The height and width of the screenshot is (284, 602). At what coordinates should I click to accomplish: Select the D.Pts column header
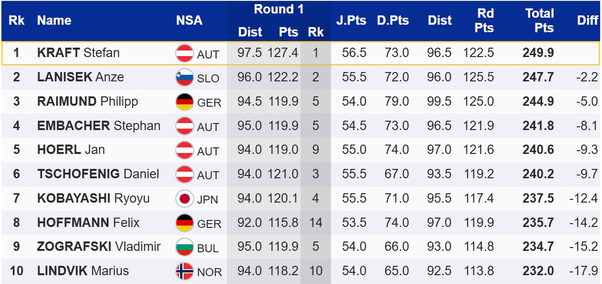pyautogui.click(x=393, y=21)
